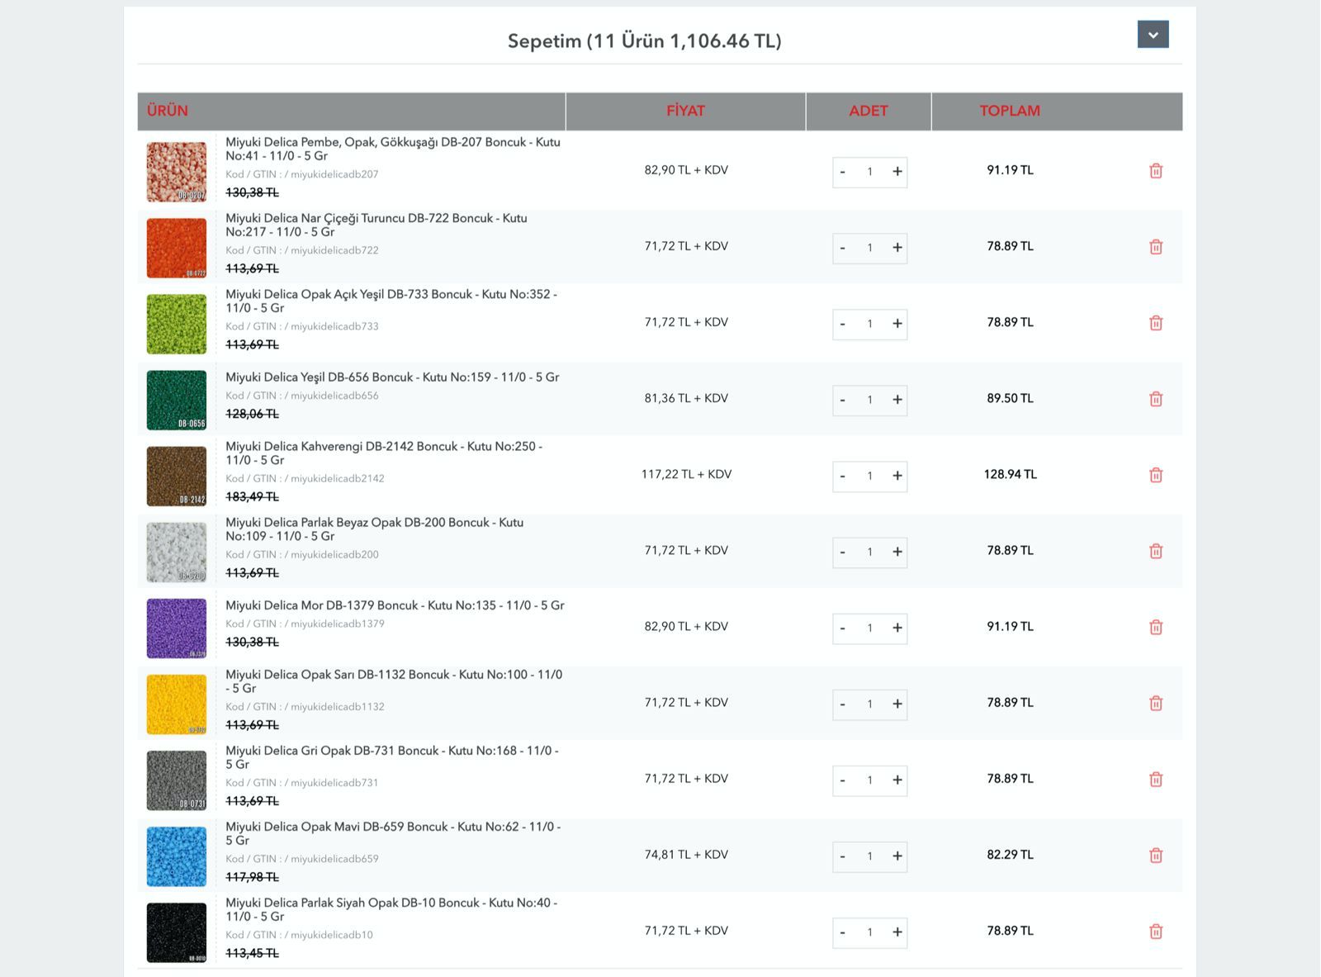
Task: Remove the black DB-10 beads via trash icon
Action: point(1155,932)
